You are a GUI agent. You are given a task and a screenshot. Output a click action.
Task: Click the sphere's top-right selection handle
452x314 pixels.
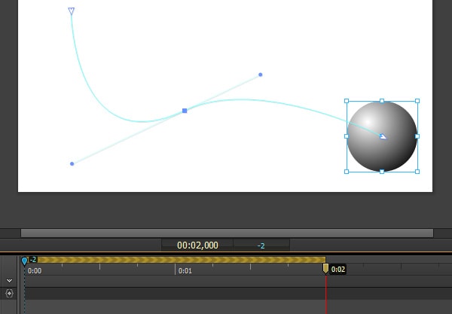tap(417, 101)
